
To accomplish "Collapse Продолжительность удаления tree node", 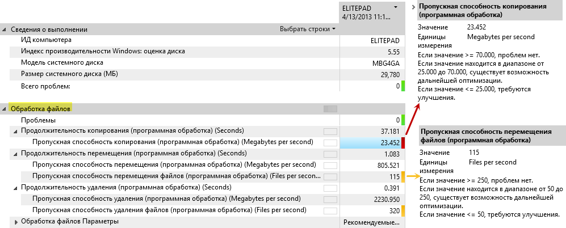I will point(15,188).
